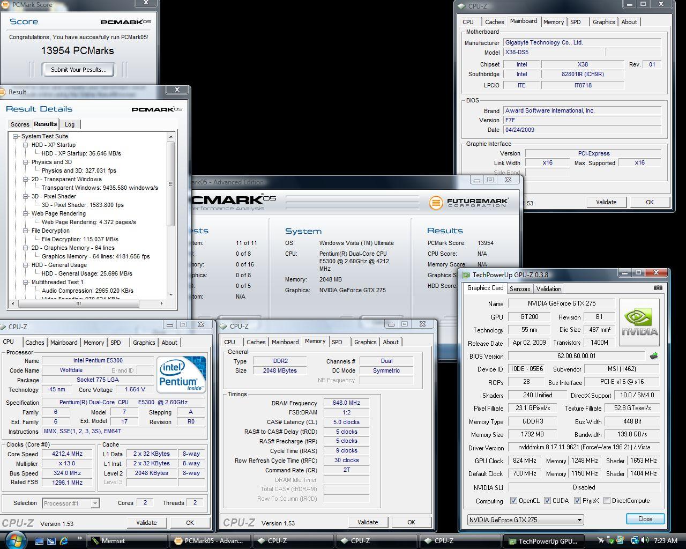Switch to the Sensors tab in GPU-Z

(520, 288)
